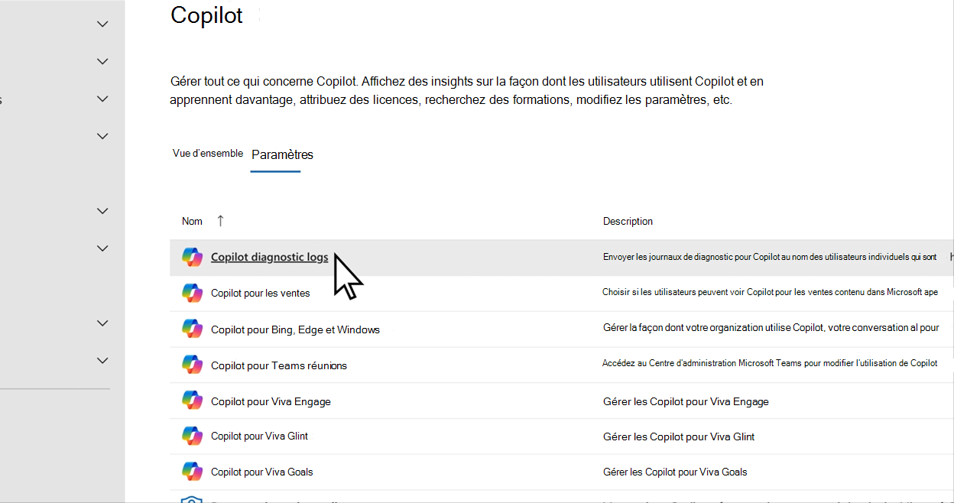The width and height of the screenshot is (954, 503).
Task: Click description 'Gérer les Copilot pour Viva Glint'
Action: point(679,436)
